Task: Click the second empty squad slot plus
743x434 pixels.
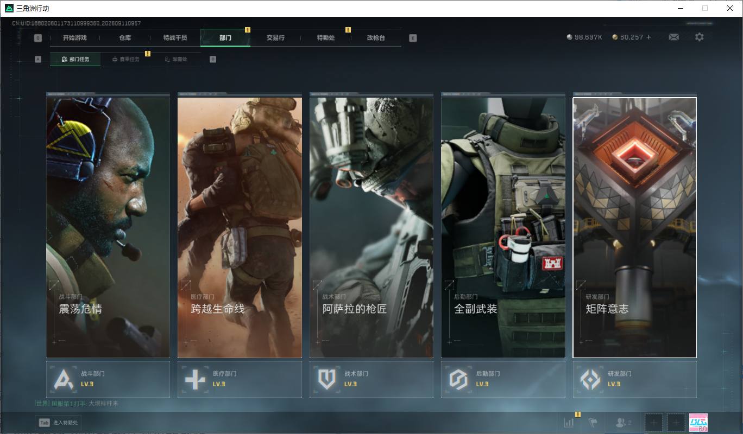Action: [676, 423]
